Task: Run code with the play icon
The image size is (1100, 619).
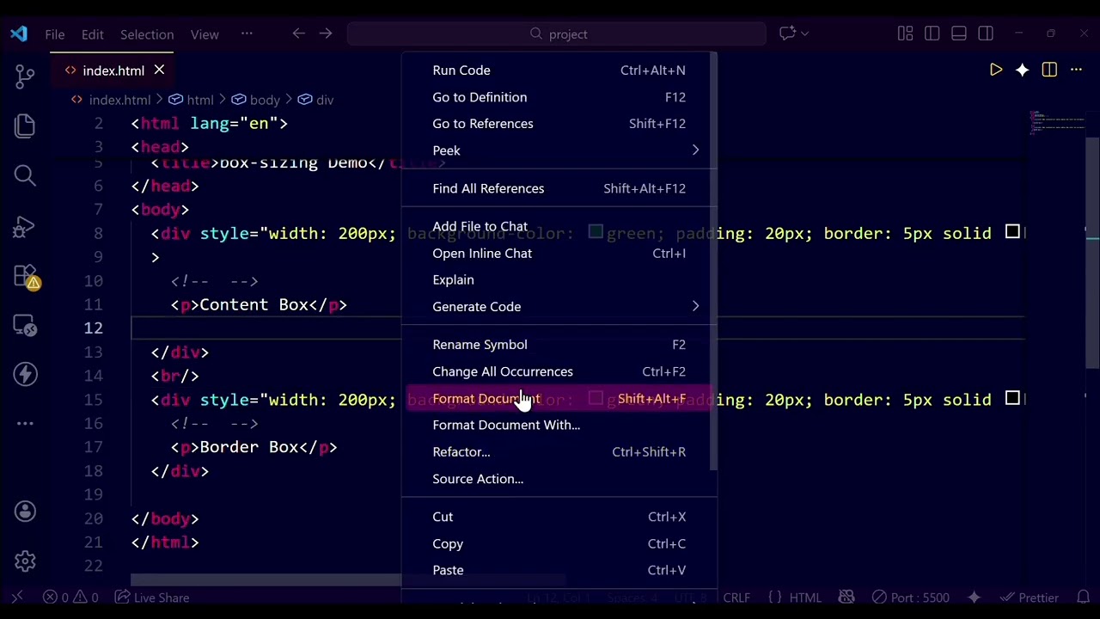Action: 996,70
